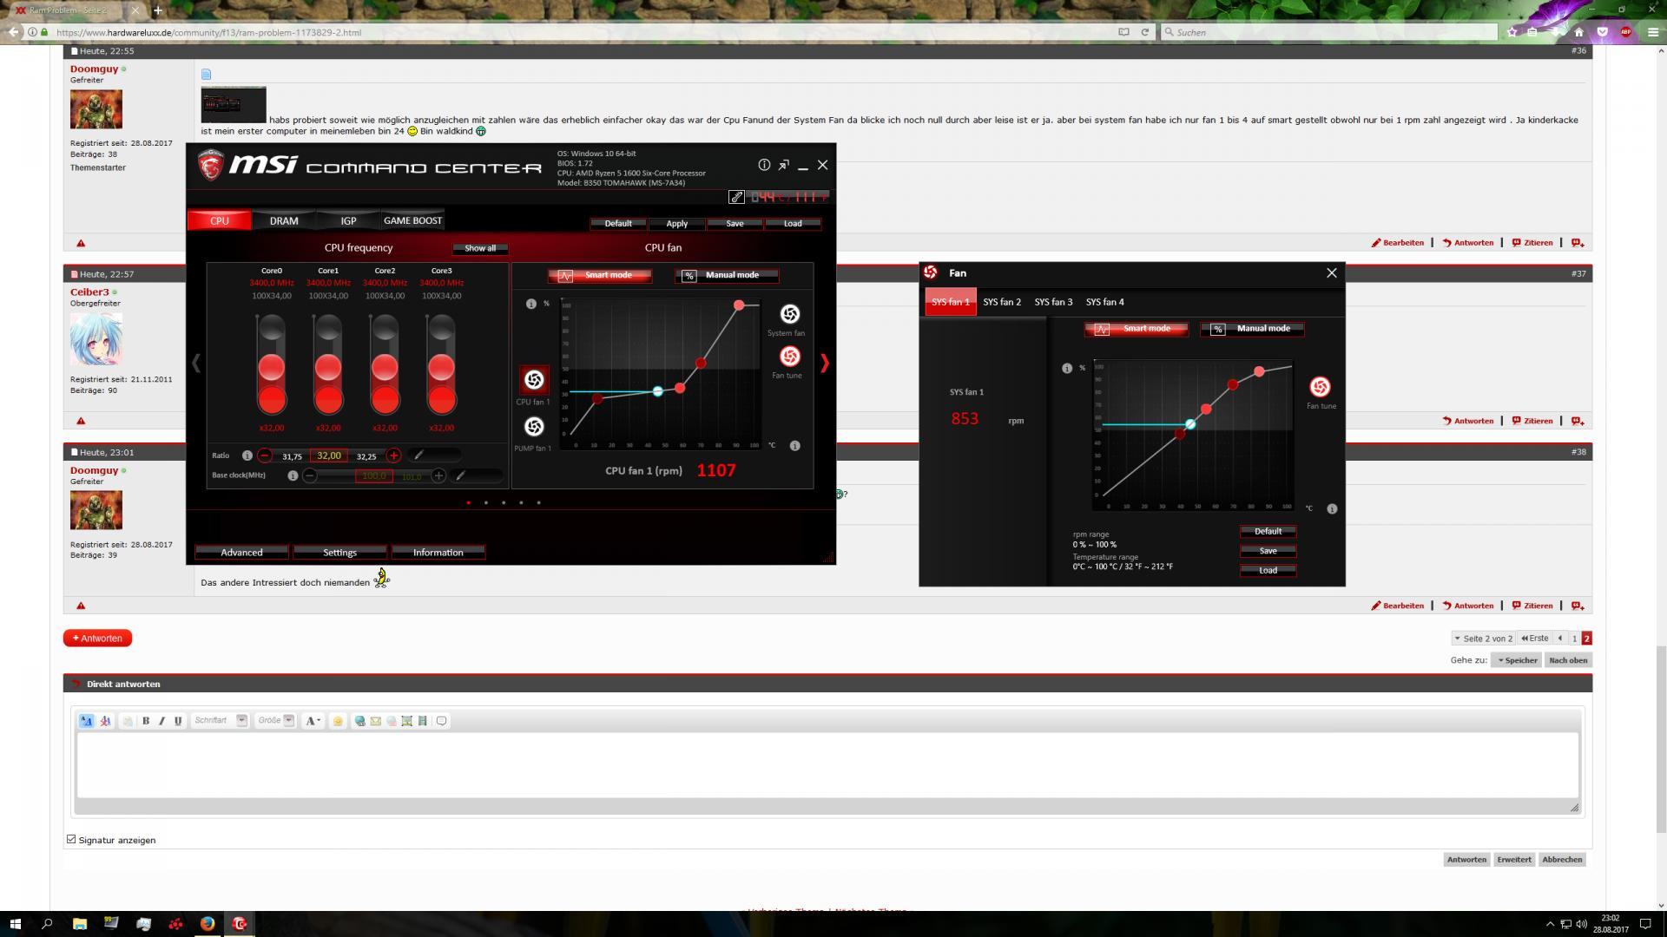Viewport: 1667px width, 937px height.
Task: Open the Speicher jump-to dropdown
Action: pos(1517,660)
